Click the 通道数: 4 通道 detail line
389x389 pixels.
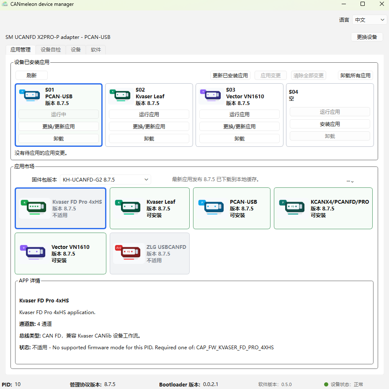click(36, 324)
